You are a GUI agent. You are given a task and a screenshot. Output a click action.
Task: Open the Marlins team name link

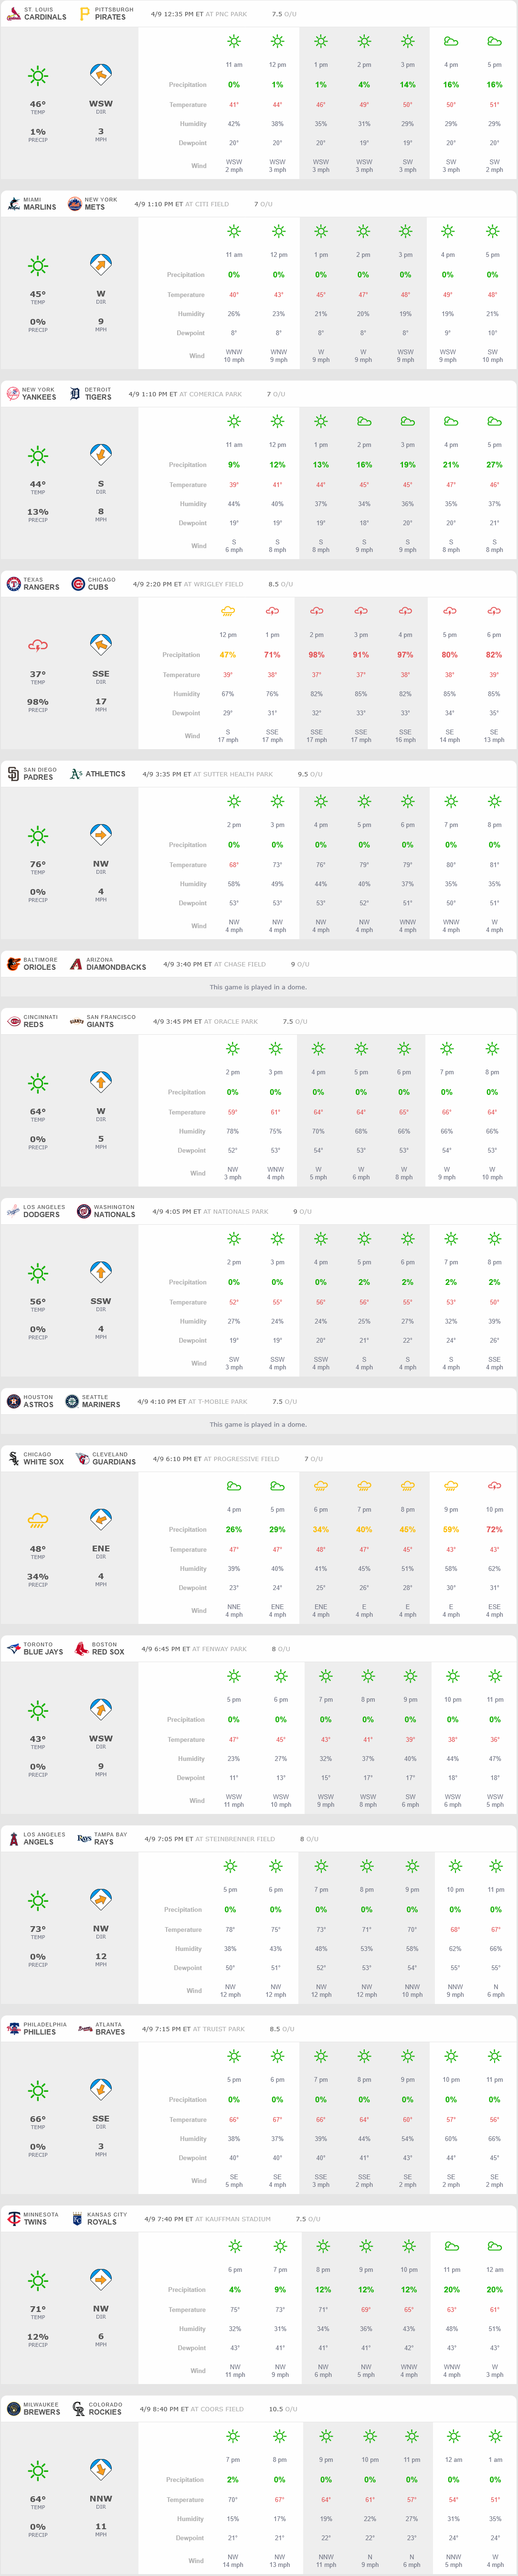point(40,207)
